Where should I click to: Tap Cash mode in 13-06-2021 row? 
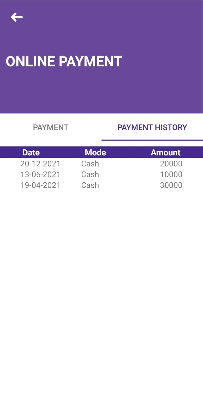pyautogui.click(x=90, y=174)
